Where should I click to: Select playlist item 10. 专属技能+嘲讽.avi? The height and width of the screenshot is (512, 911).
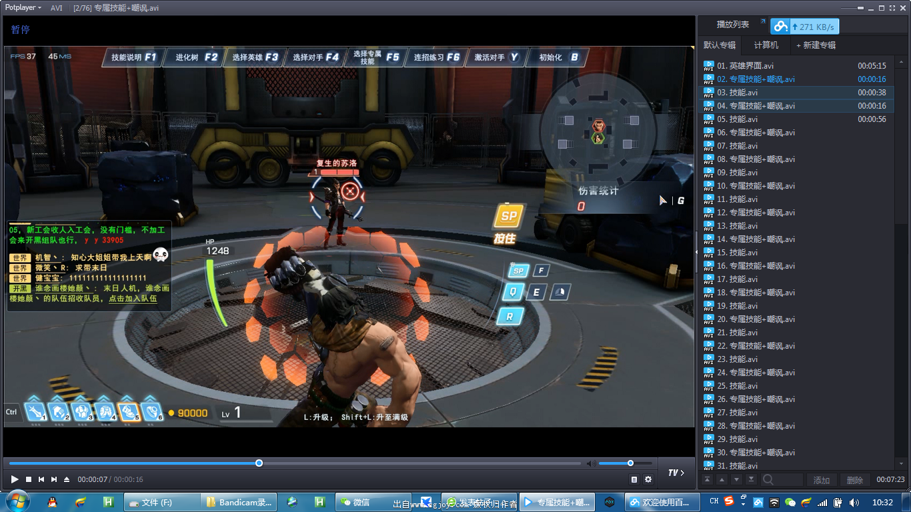[796, 186]
